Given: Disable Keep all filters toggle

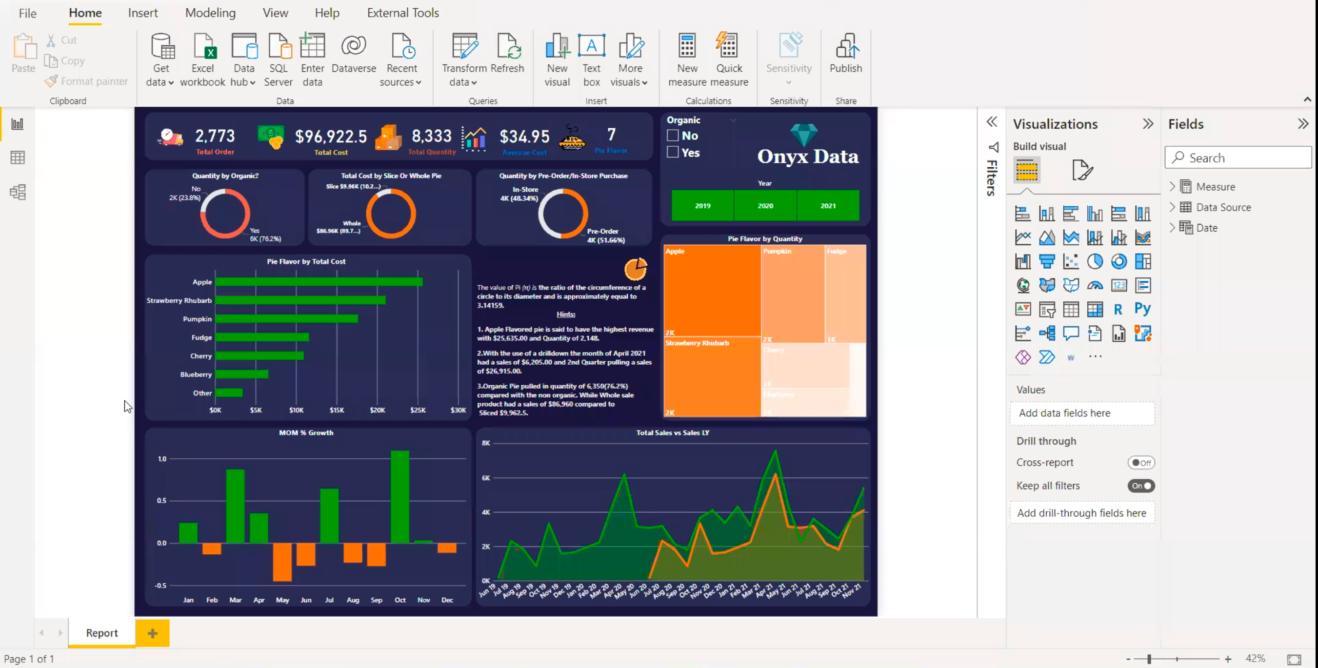Looking at the screenshot, I should pyautogui.click(x=1140, y=486).
